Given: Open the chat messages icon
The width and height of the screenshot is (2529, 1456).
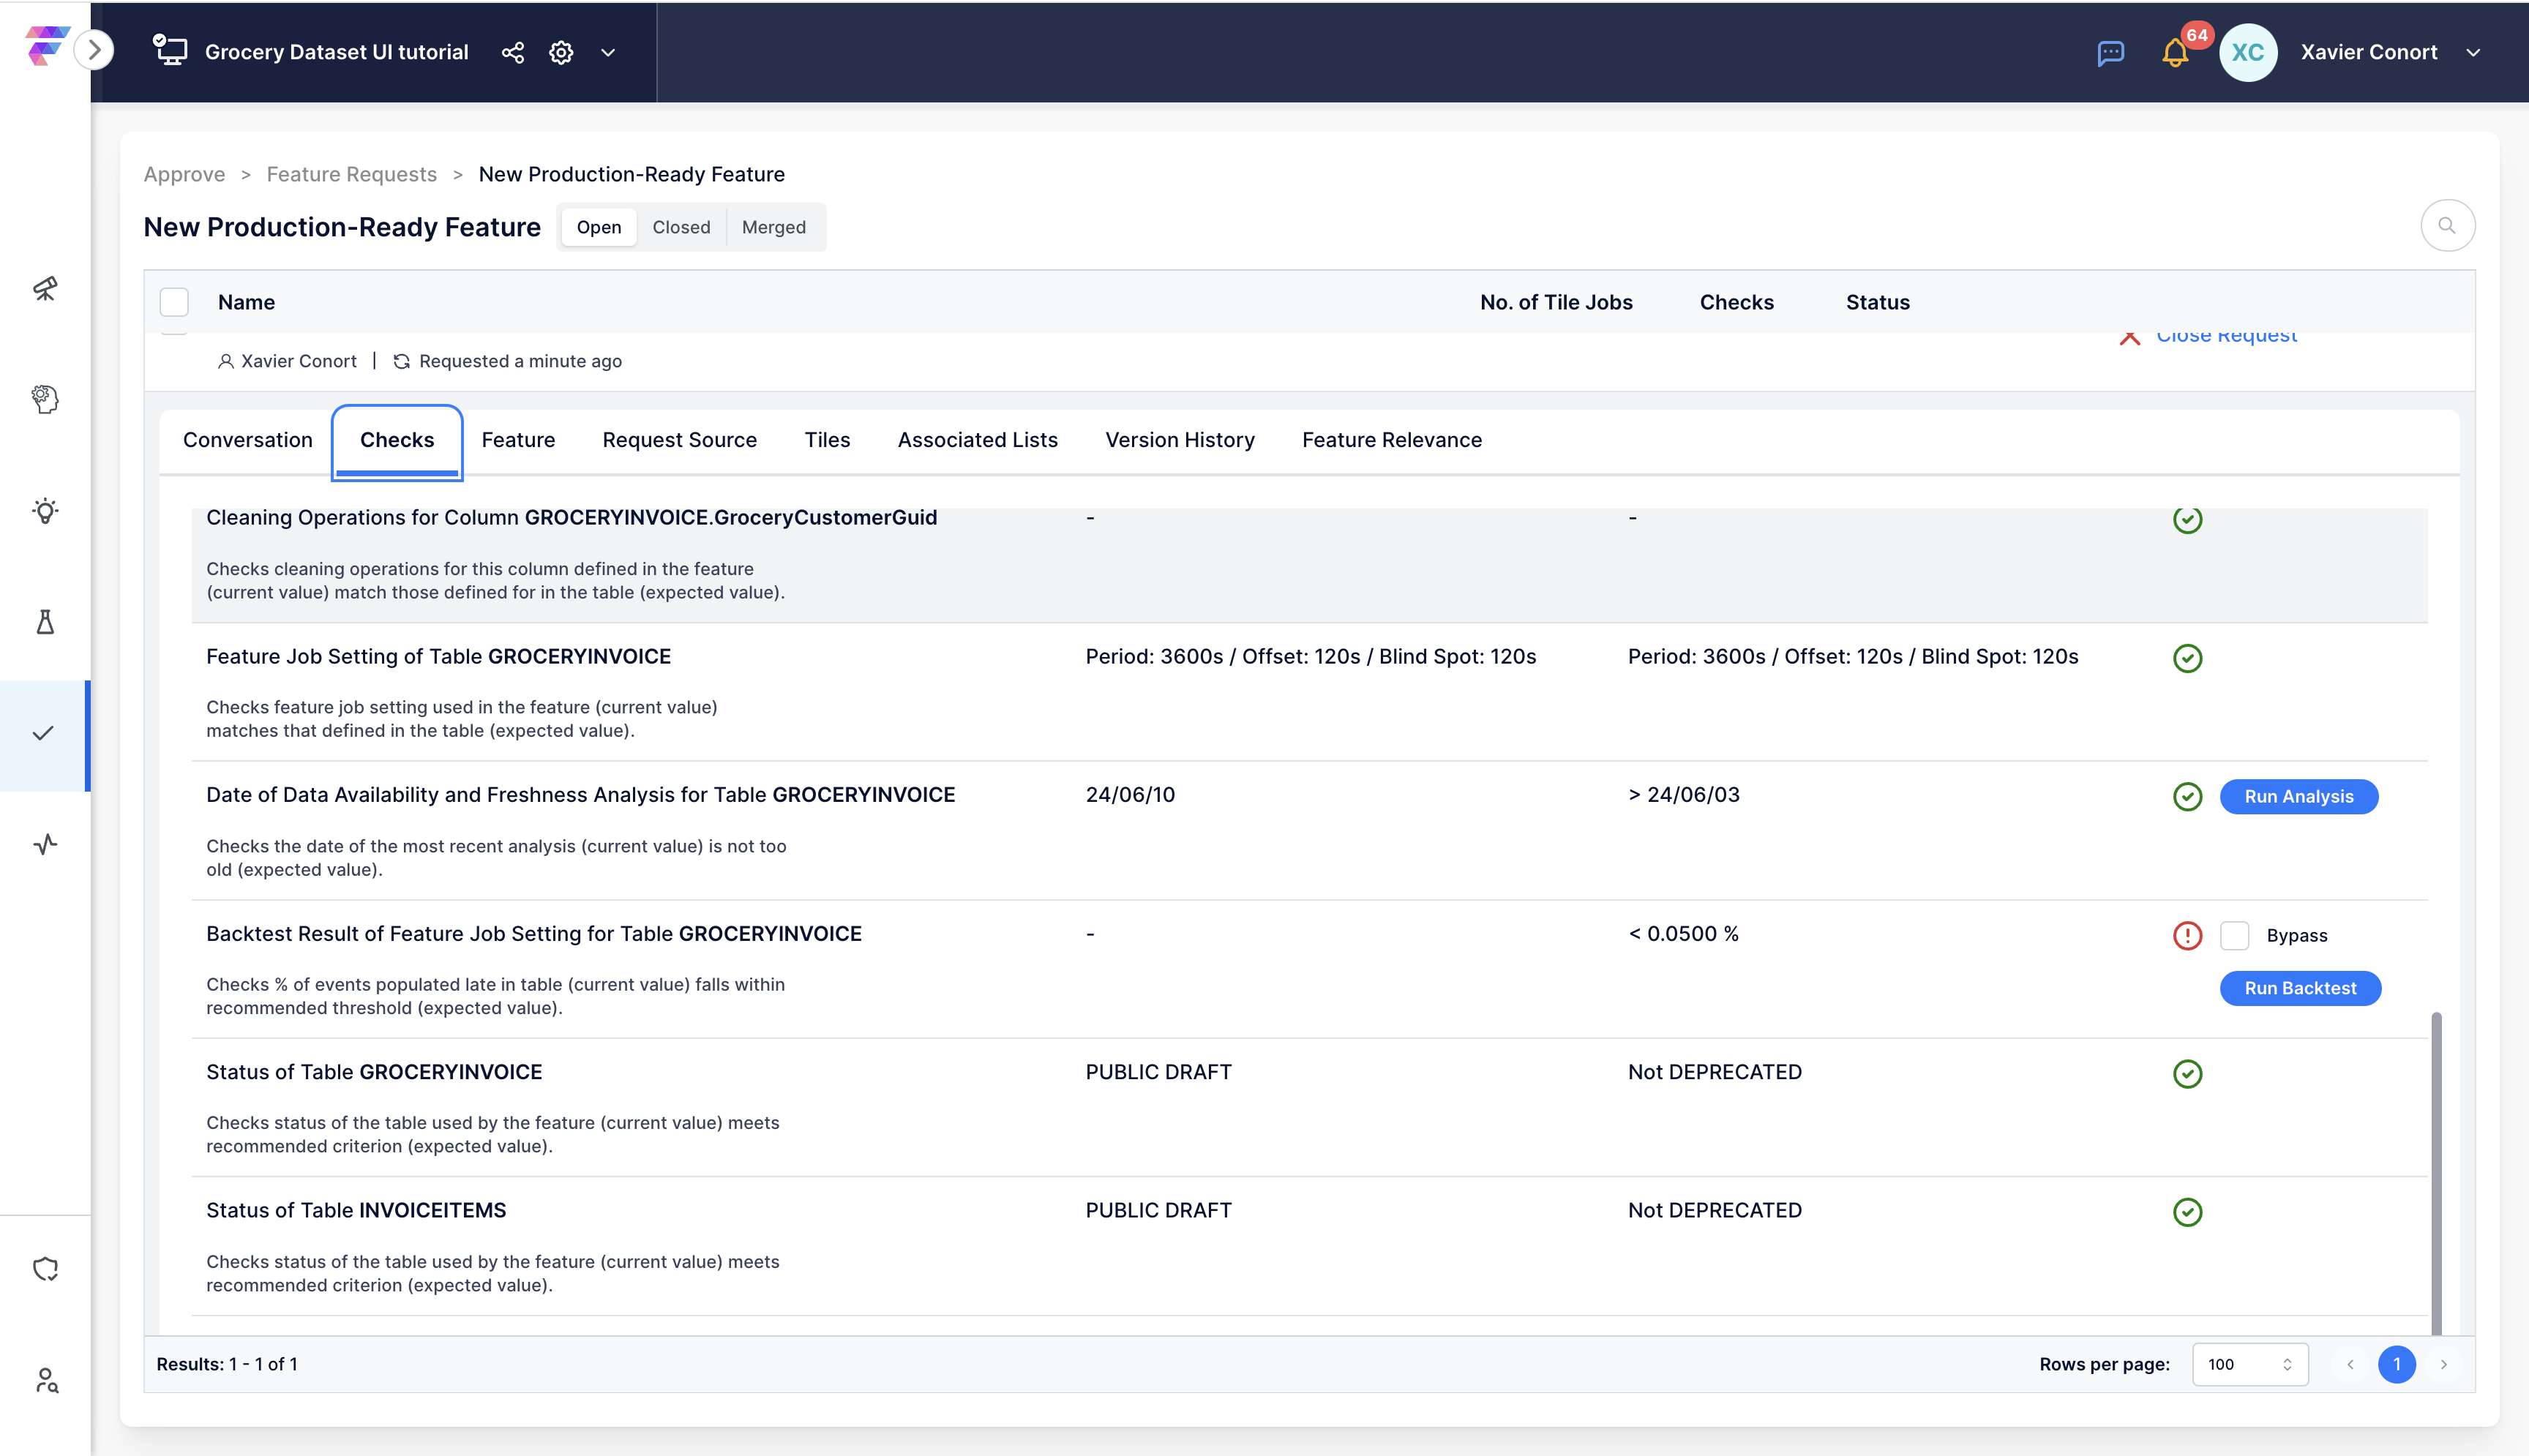Looking at the screenshot, I should click(2111, 53).
